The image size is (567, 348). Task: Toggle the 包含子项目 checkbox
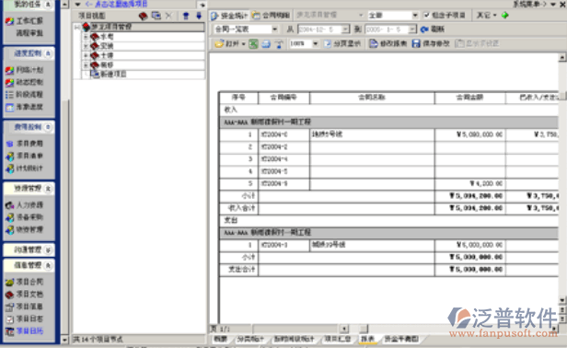click(x=426, y=16)
